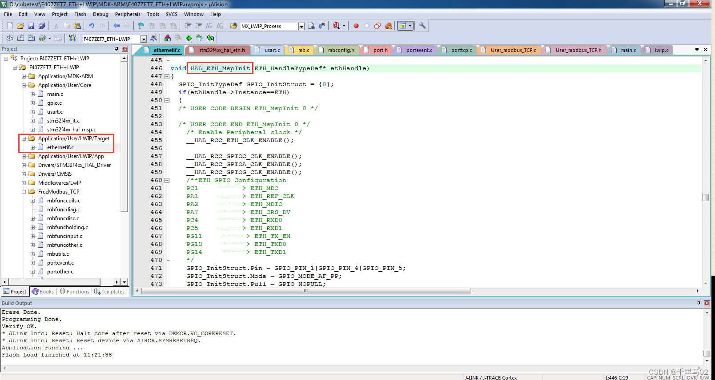Open Manage Project Items with the colored blocks icon

[x=168, y=38]
